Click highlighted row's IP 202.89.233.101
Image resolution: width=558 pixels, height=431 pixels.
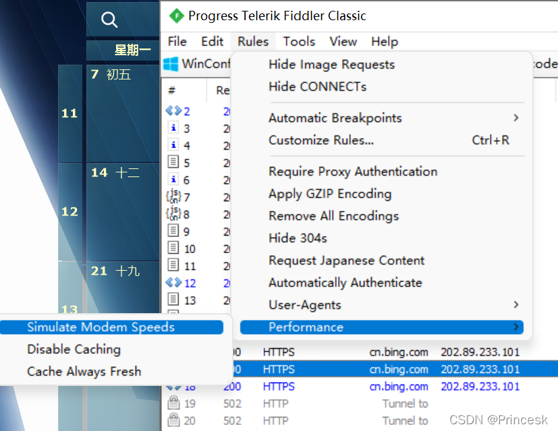point(480,369)
